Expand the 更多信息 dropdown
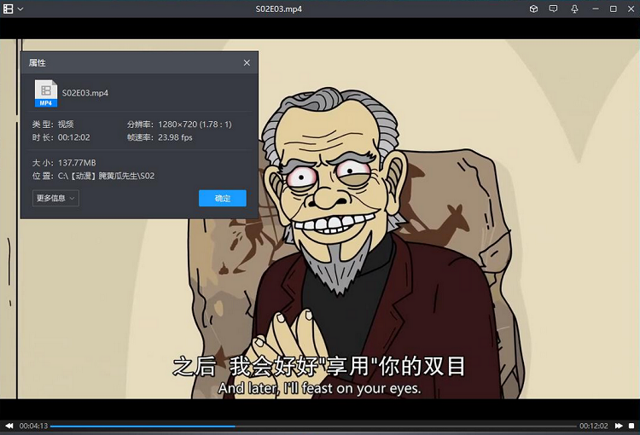Image resolution: width=640 pixels, height=435 pixels. click(x=55, y=198)
